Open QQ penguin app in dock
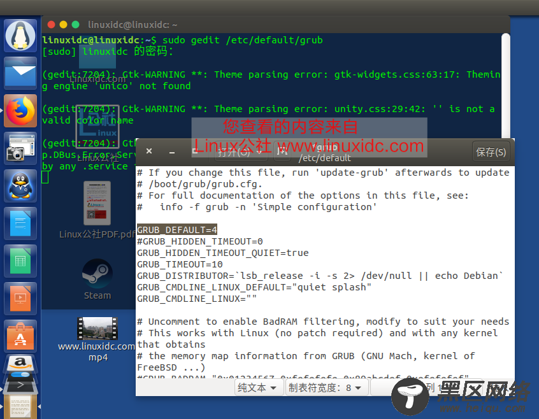Viewport: 539px width, 419px height. pos(20,186)
